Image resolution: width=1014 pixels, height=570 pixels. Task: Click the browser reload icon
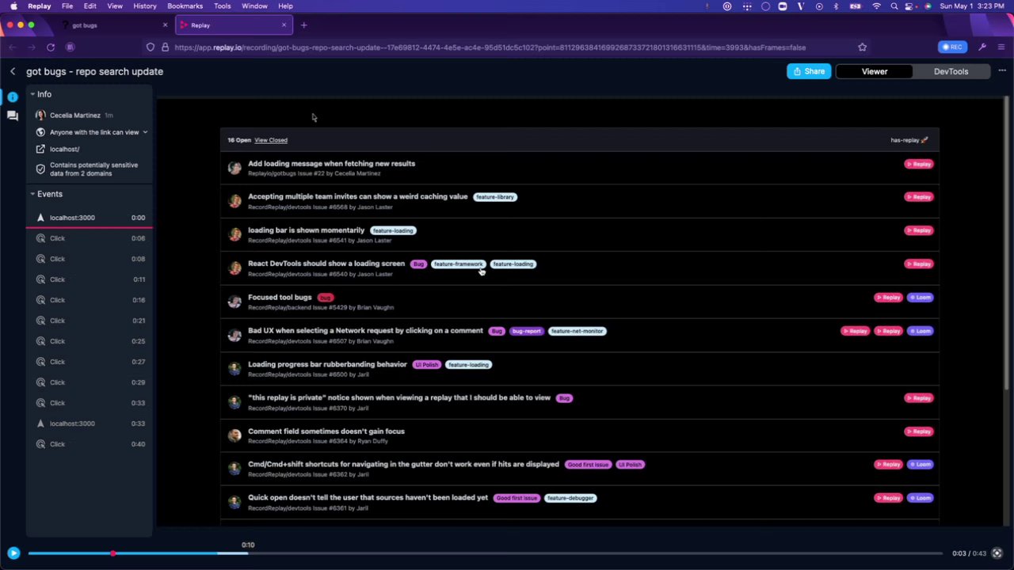[x=51, y=47]
